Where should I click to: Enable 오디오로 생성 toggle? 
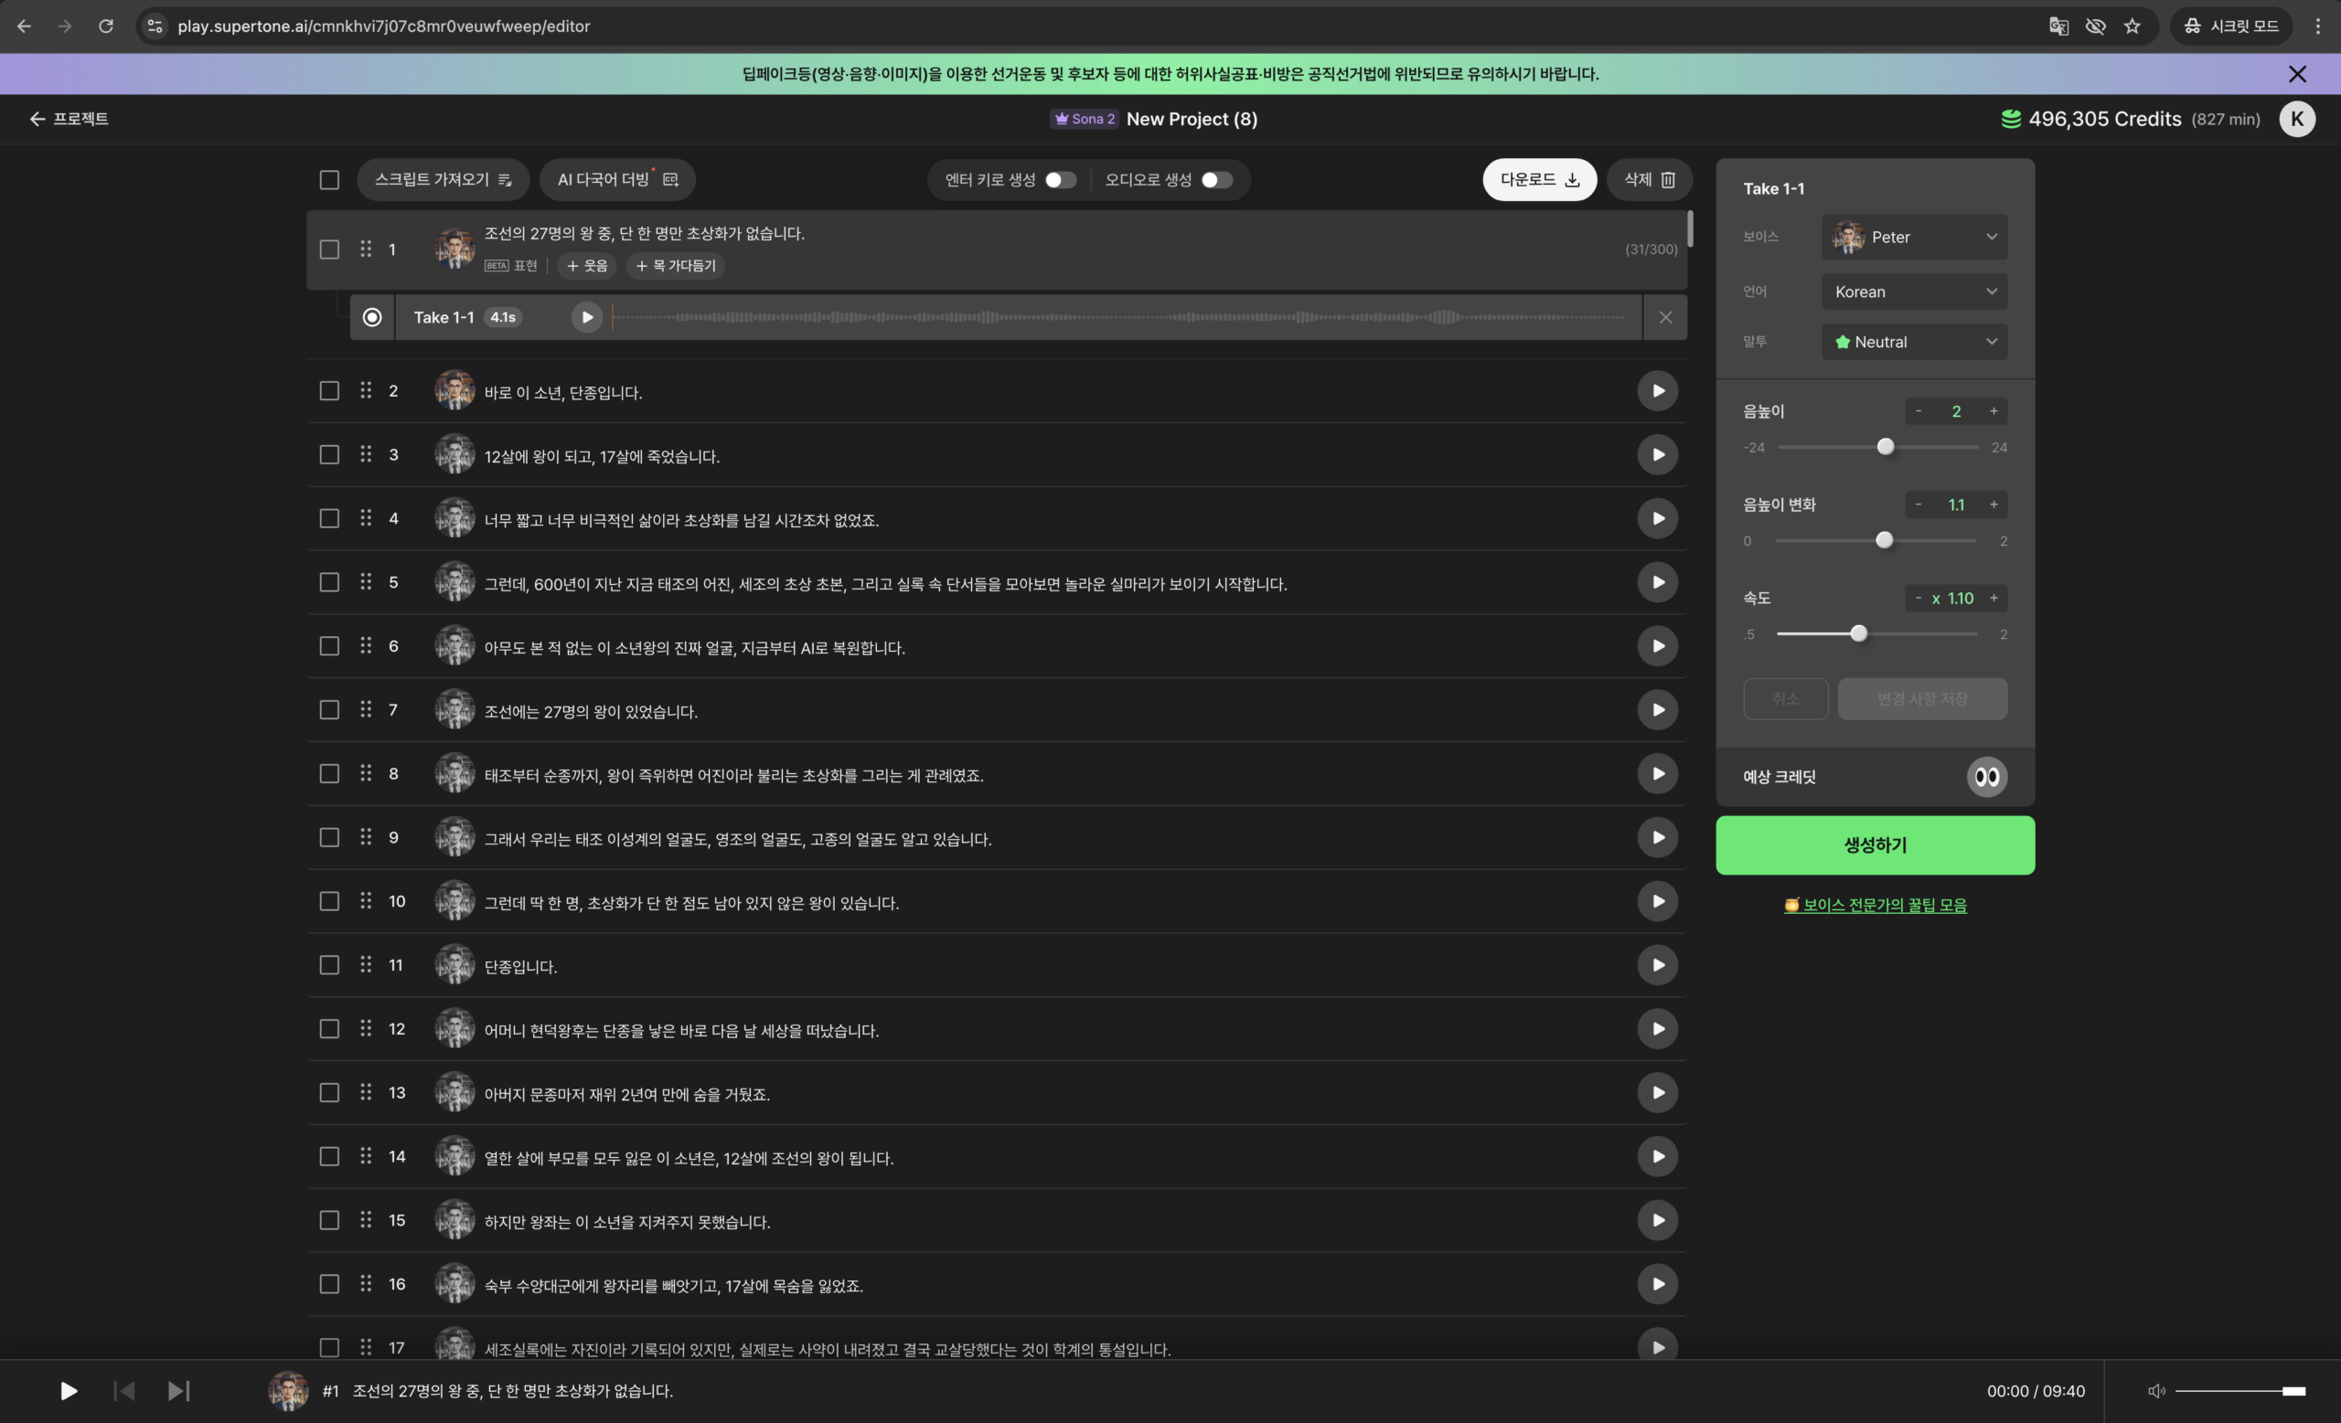[1216, 180]
